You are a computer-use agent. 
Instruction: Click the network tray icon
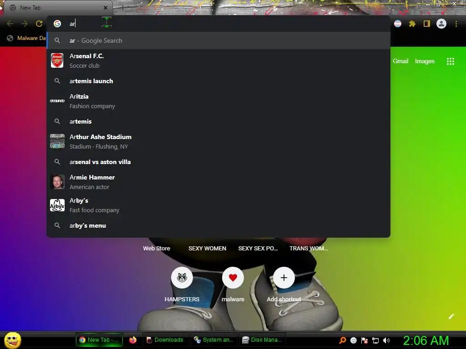pyautogui.click(x=375, y=340)
